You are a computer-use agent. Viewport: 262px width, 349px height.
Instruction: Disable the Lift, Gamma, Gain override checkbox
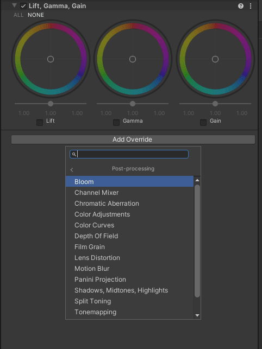(23, 6)
